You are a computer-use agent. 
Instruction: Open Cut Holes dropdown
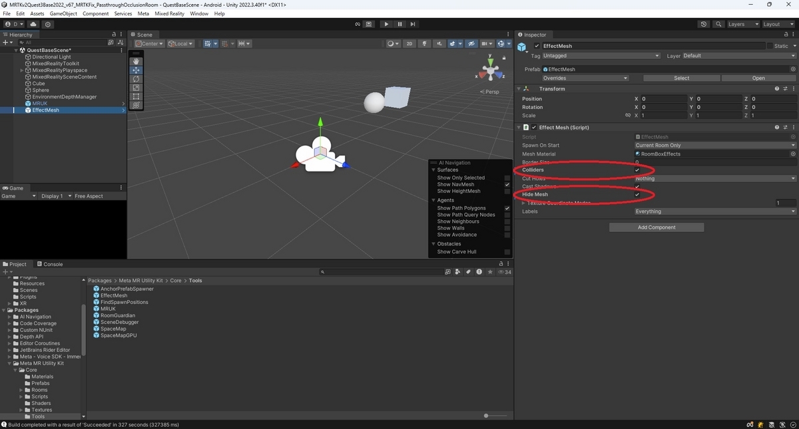(715, 178)
